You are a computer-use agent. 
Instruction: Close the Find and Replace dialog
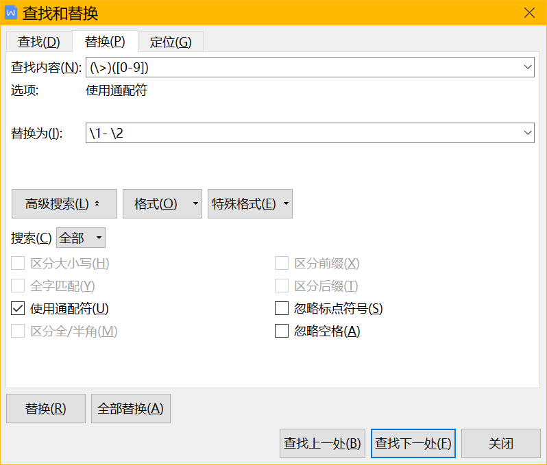point(529,12)
